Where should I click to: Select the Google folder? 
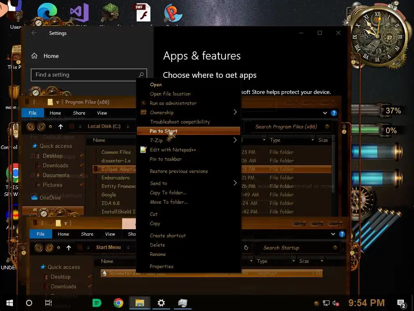pyautogui.click(x=109, y=195)
